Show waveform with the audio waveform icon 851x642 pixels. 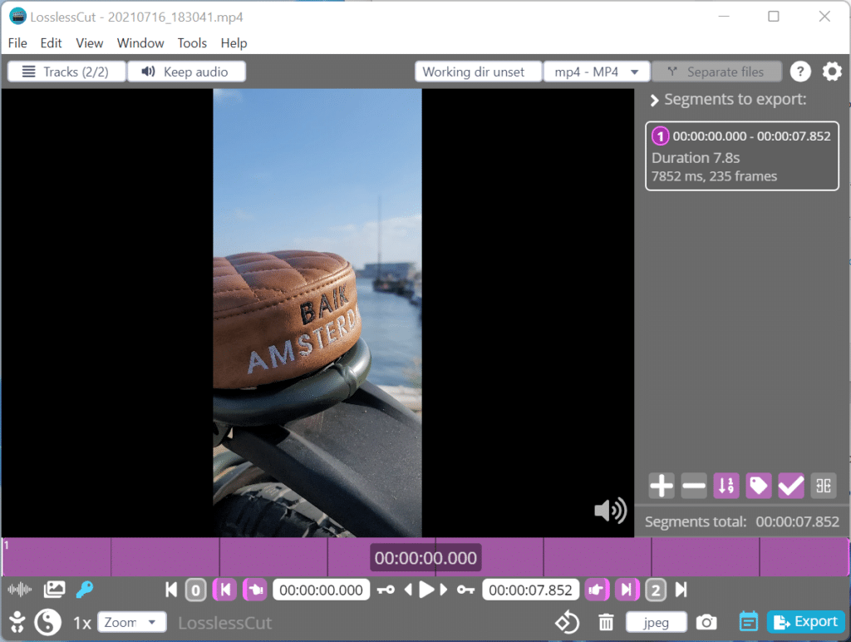pyautogui.click(x=20, y=590)
